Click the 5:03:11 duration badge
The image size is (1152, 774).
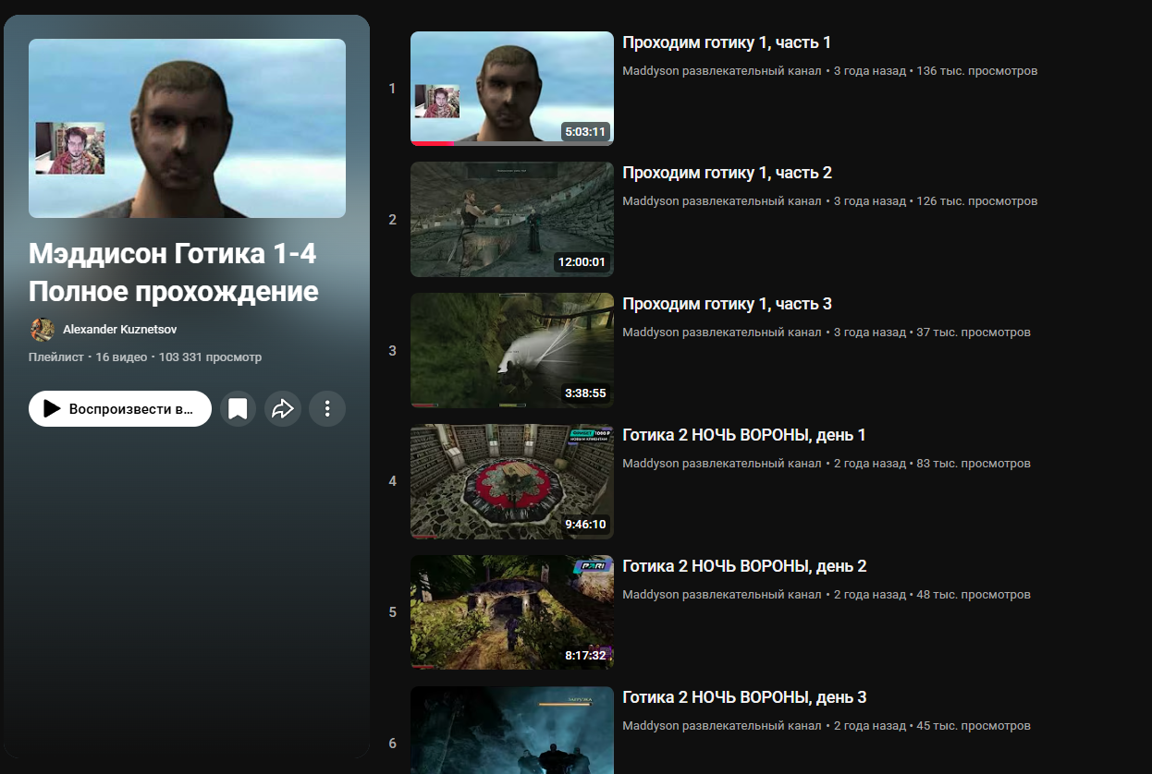tap(585, 131)
